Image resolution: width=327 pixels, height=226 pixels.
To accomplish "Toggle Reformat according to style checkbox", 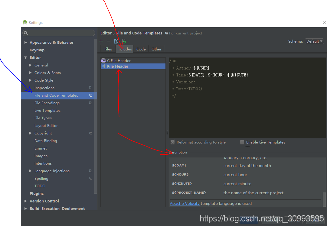I will coord(172,142).
